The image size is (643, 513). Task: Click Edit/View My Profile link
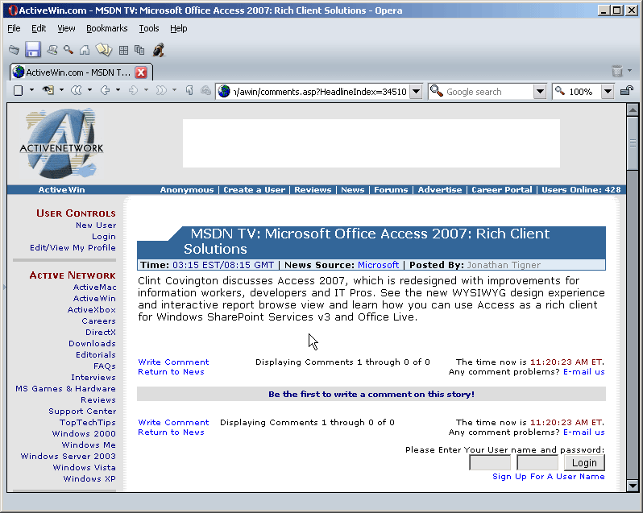(x=73, y=248)
